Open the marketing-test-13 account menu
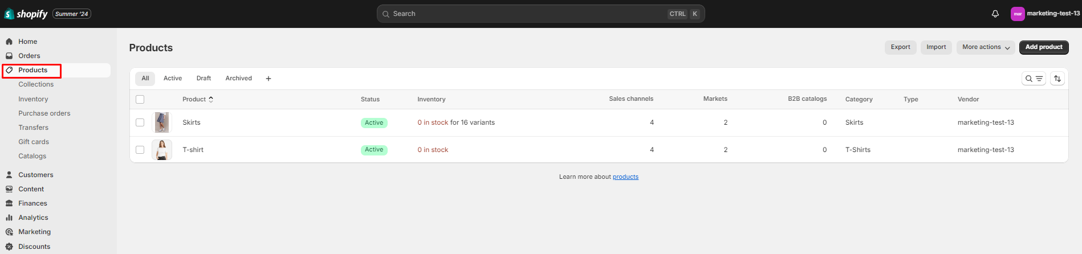Image resolution: width=1082 pixels, height=254 pixels. (1045, 14)
